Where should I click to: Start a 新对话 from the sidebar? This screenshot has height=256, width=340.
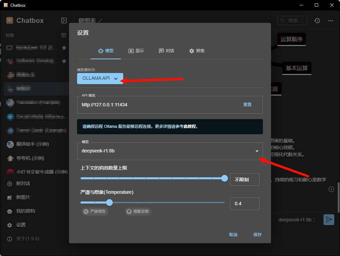coord(23,183)
